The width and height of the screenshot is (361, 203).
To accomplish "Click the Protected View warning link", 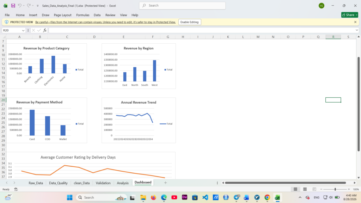I will pos(105,22).
